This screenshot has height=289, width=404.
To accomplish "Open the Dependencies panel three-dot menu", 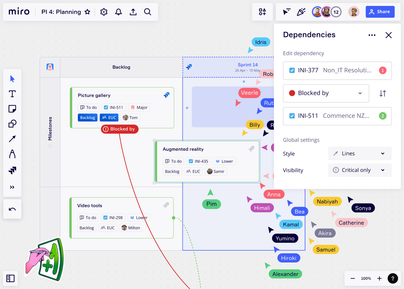I will click(x=372, y=35).
